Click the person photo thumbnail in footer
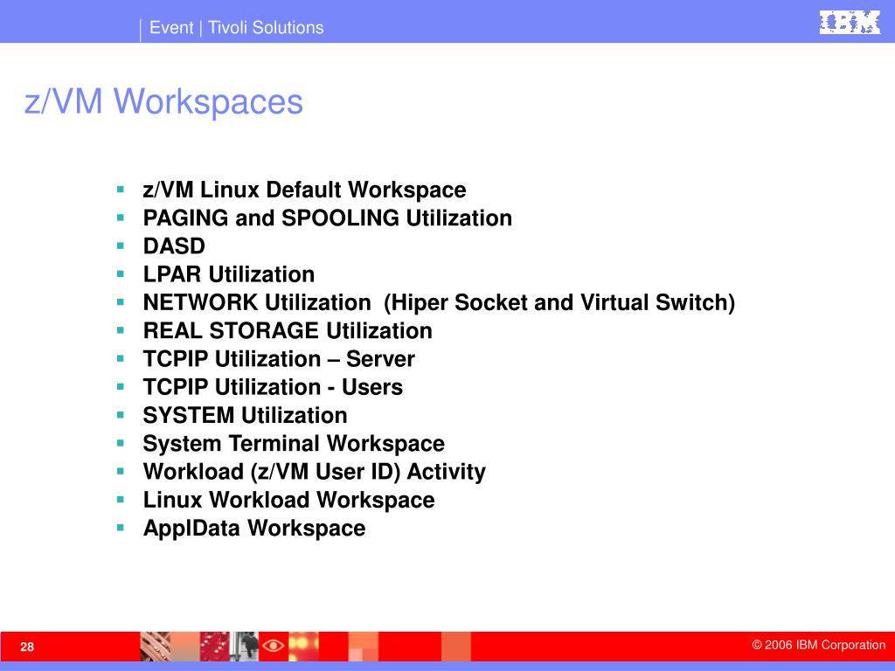The width and height of the screenshot is (895, 671). 245,646
